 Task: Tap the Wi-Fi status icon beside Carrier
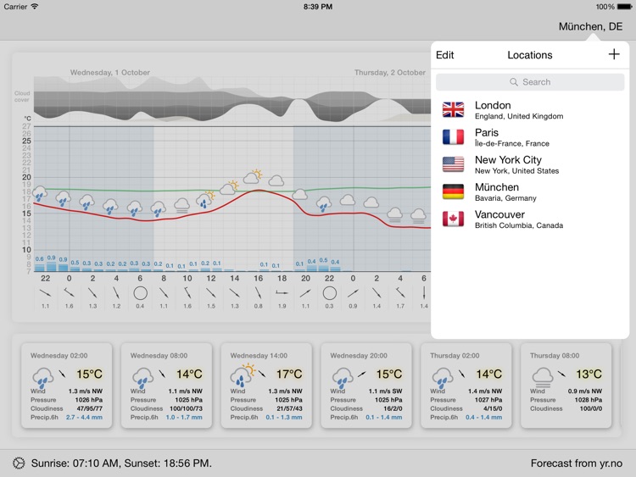tap(35, 7)
